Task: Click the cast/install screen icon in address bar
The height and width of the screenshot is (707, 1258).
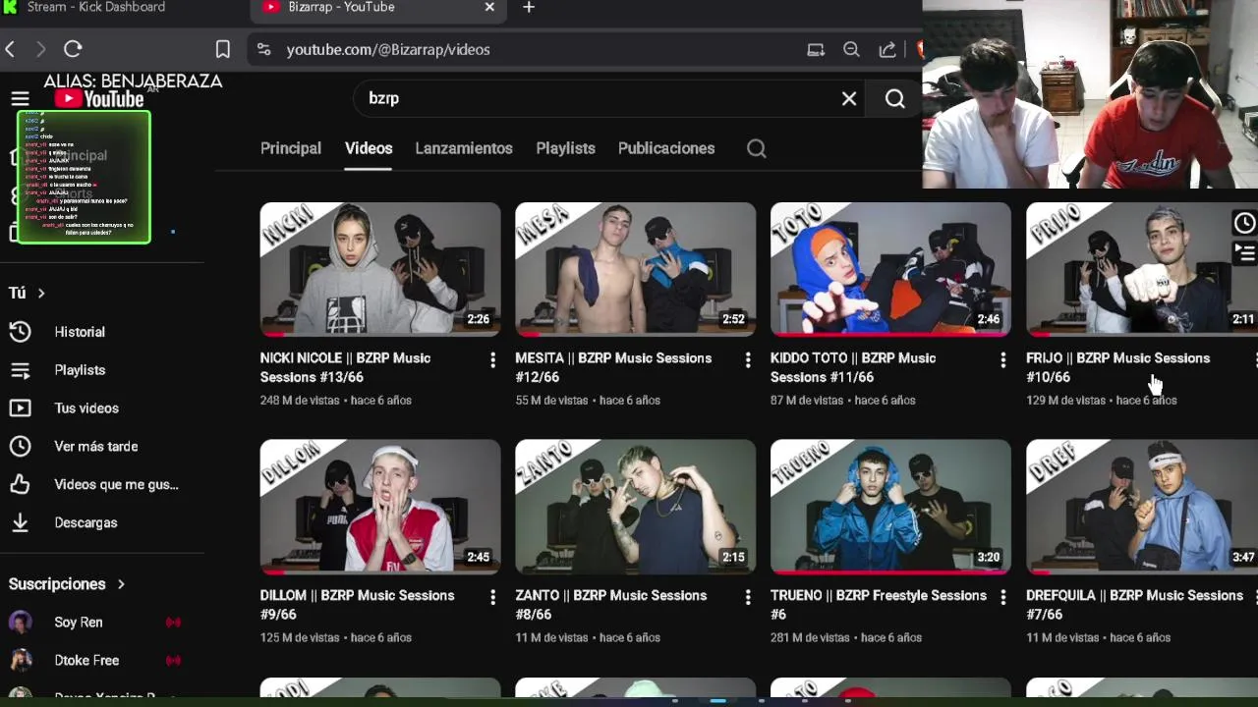Action: 816,49
